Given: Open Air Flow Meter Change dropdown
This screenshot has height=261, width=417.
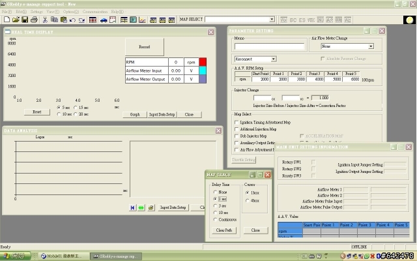Looking at the screenshot, I should pos(371,46).
